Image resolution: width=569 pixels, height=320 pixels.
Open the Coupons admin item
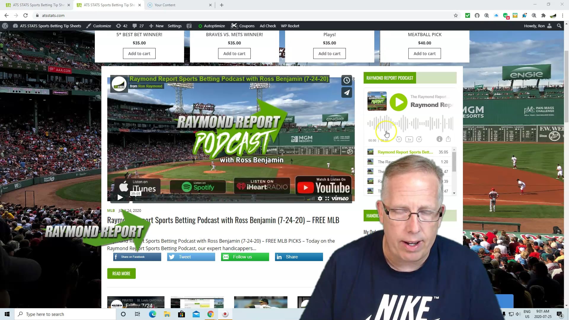(243, 26)
